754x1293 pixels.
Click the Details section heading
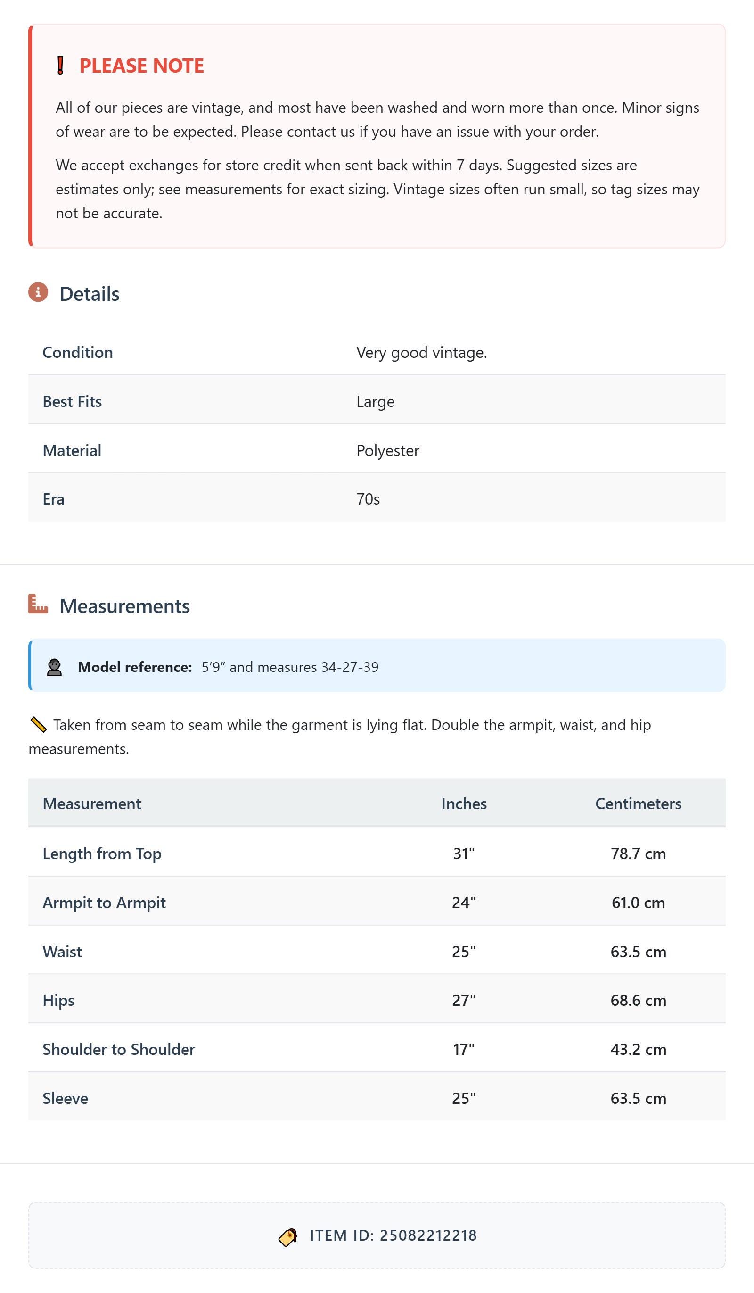pos(89,294)
